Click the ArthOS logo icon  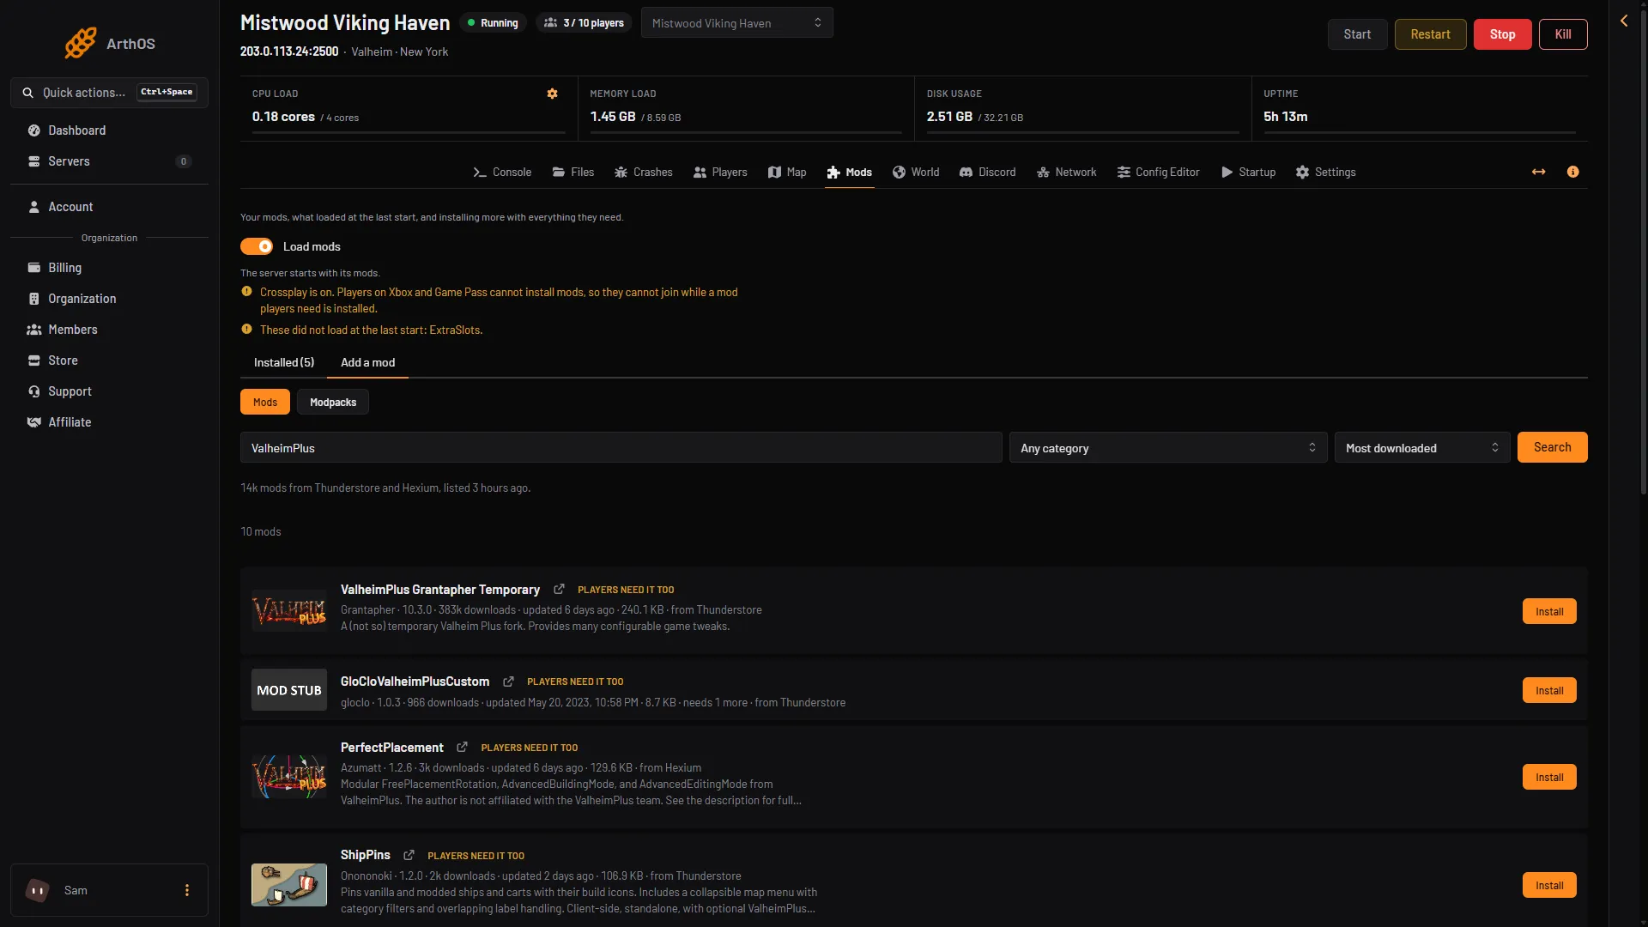81,43
